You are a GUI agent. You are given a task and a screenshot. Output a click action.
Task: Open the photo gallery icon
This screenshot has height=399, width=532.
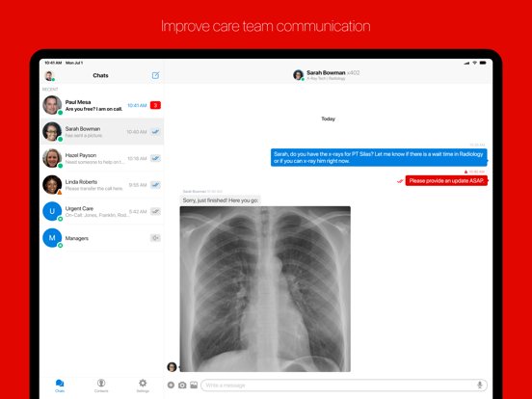tap(194, 386)
